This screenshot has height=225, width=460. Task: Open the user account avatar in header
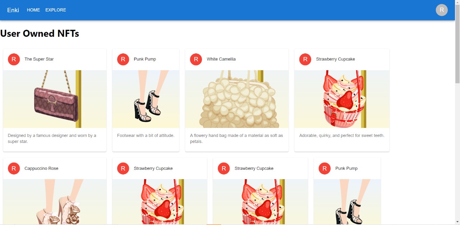click(x=442, y=10)
